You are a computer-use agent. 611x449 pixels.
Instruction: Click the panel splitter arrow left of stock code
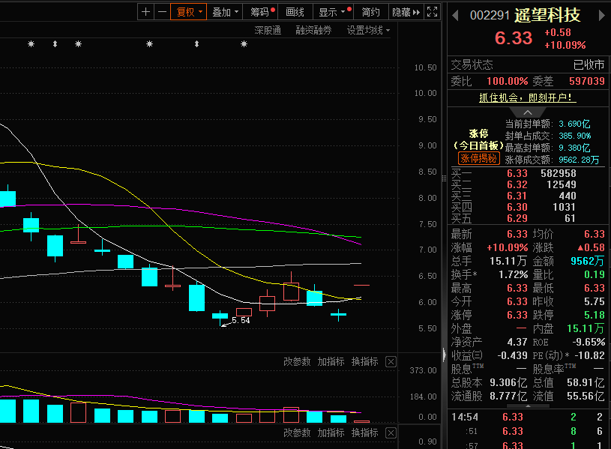point(454,15)
